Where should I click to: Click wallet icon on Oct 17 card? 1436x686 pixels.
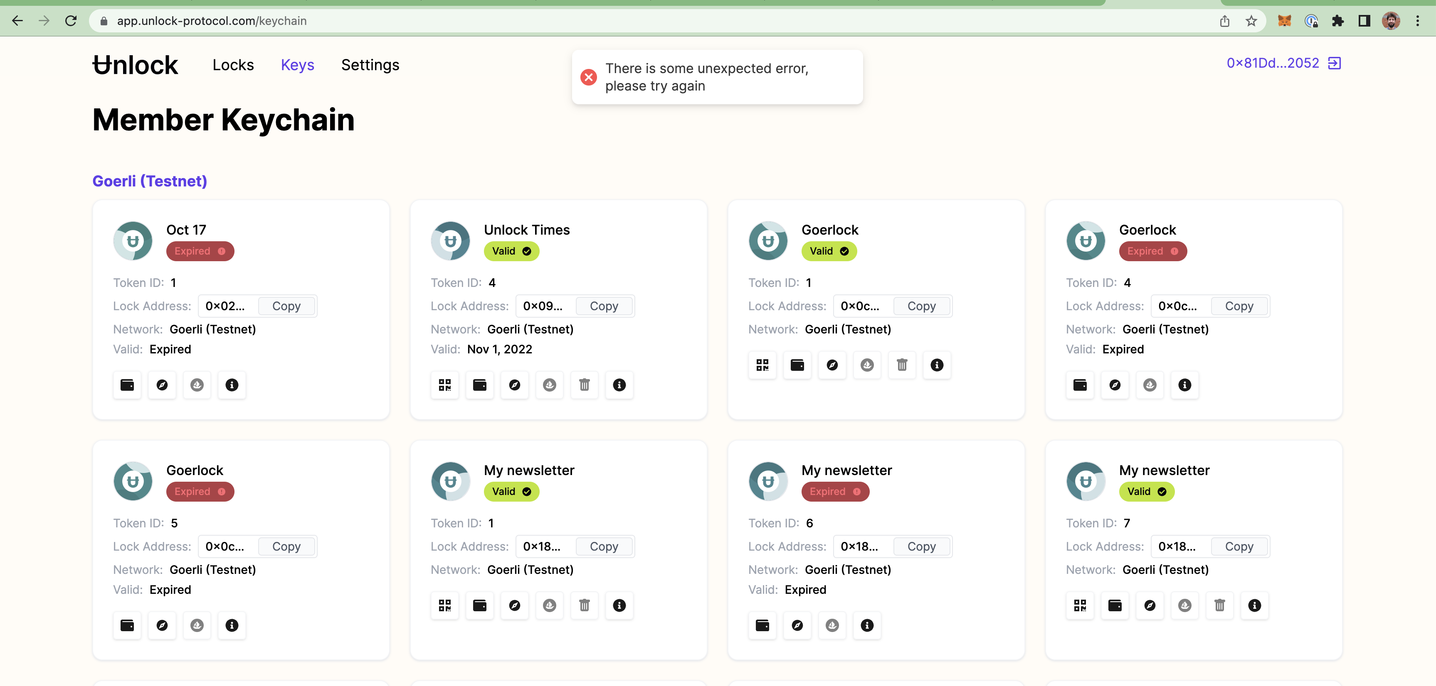click(x=127, y=385)
